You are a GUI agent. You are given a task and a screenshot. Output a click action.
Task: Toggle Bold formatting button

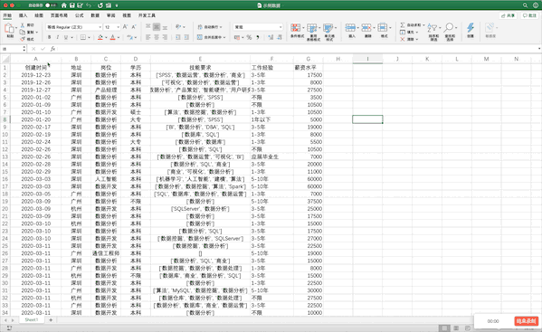coord(50,37)
